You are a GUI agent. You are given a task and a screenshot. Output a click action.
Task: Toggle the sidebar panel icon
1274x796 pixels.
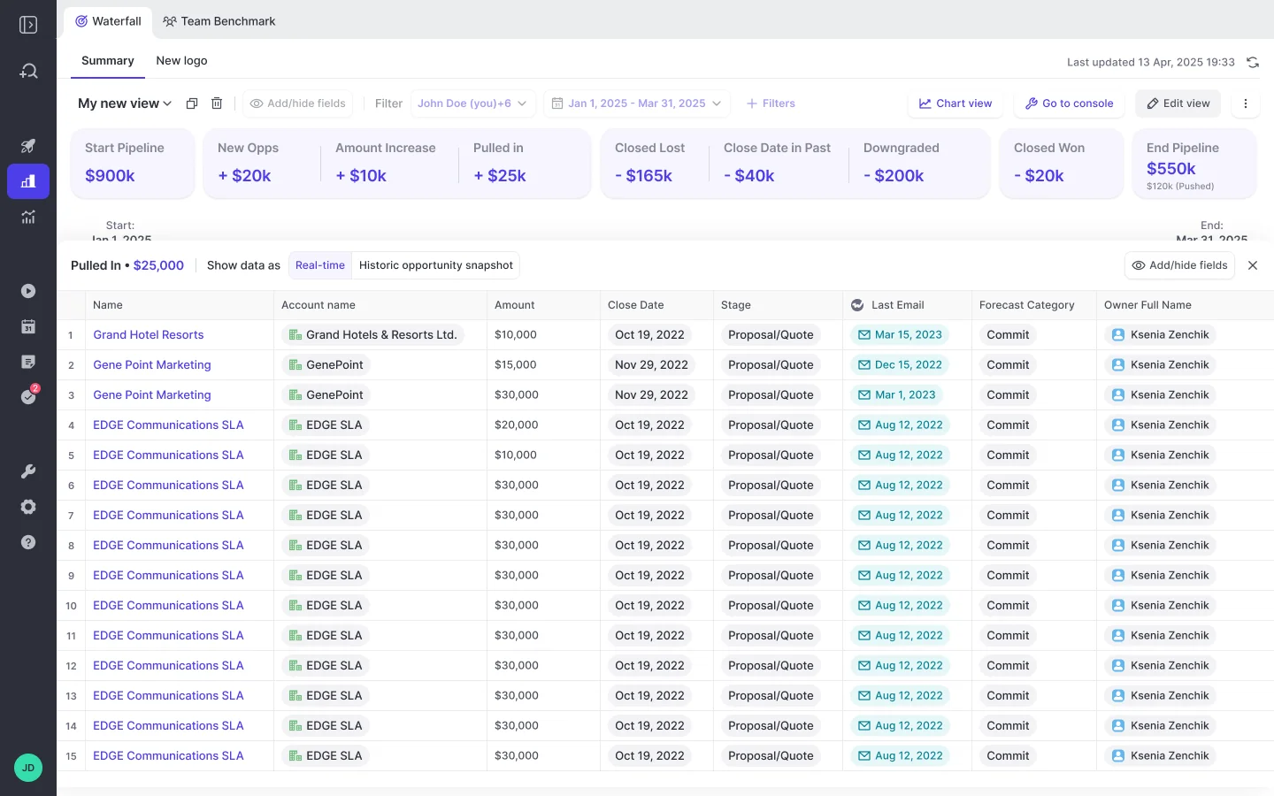pyautogui.click(x=28, y=25)
